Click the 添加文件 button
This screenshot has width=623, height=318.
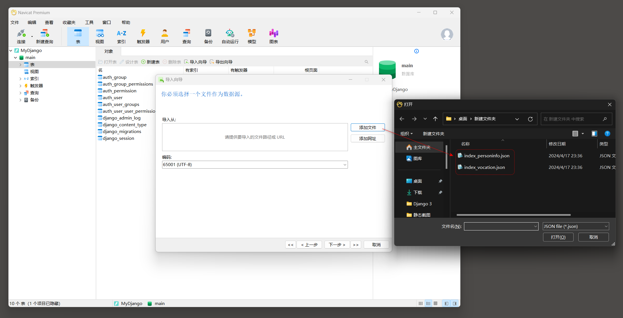tap(367, 127)
